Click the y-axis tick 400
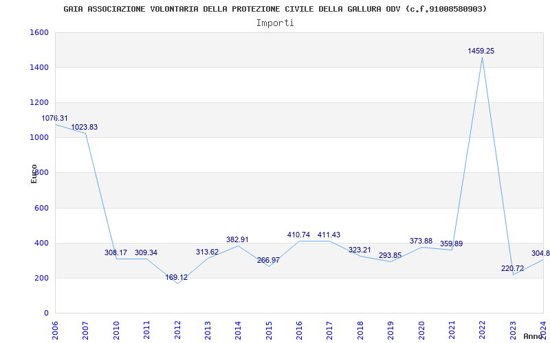 point(41,244)
